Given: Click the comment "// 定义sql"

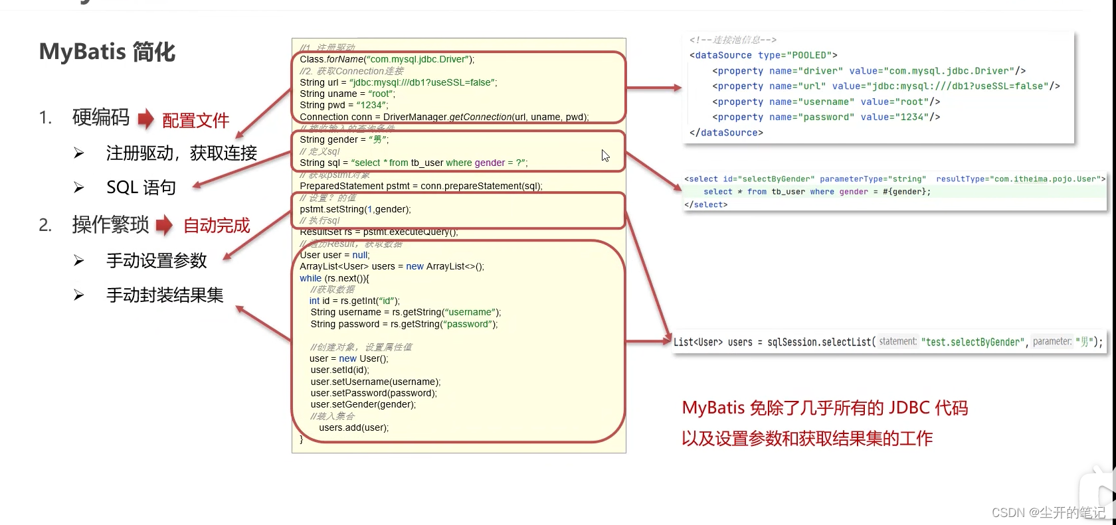Looking at the screenshot, I should click(320, 151).
